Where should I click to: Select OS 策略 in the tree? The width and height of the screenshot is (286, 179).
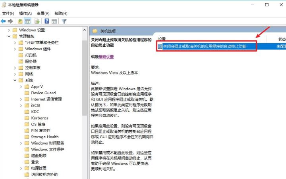pos(38,124)
